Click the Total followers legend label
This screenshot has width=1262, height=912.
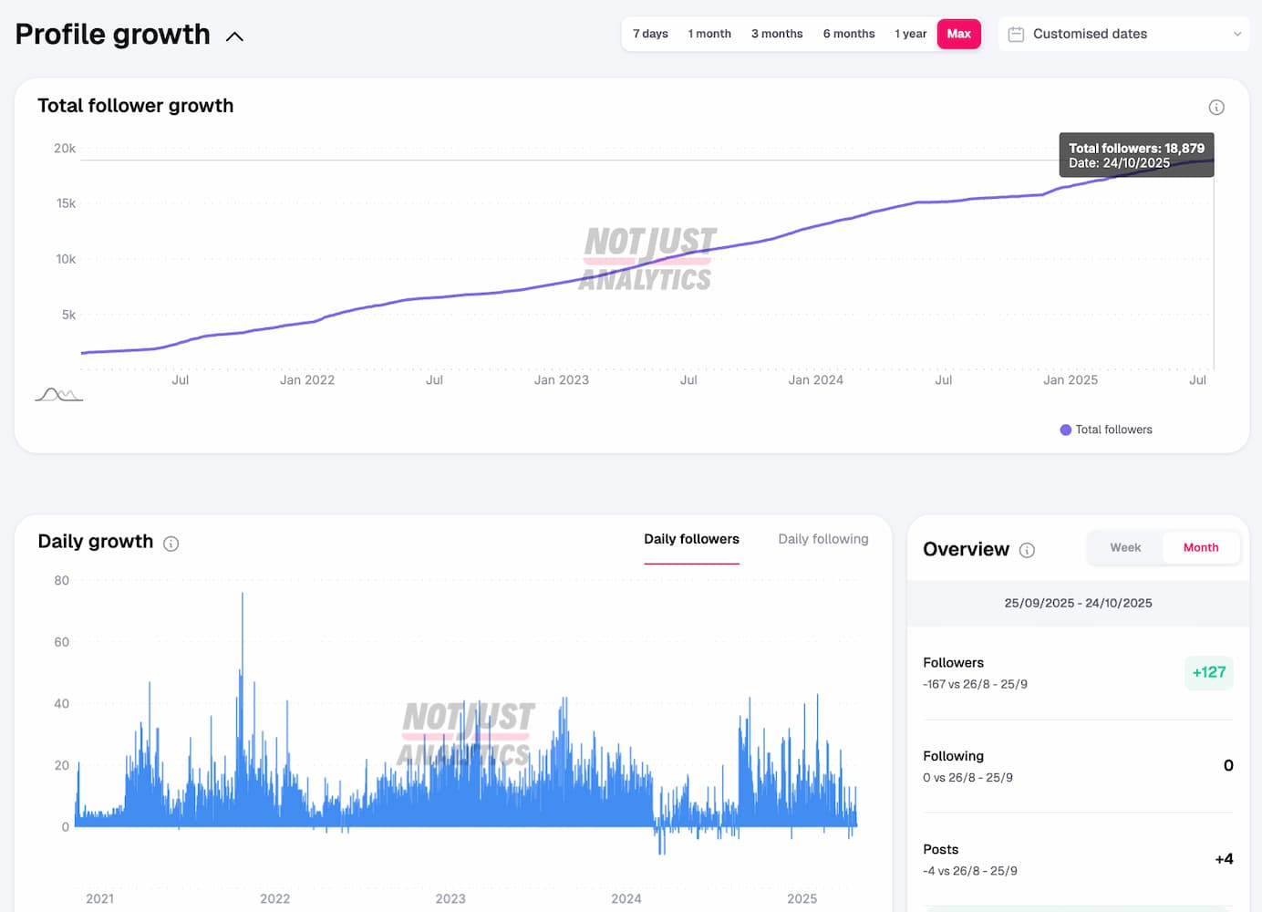tap(1113, 430)
